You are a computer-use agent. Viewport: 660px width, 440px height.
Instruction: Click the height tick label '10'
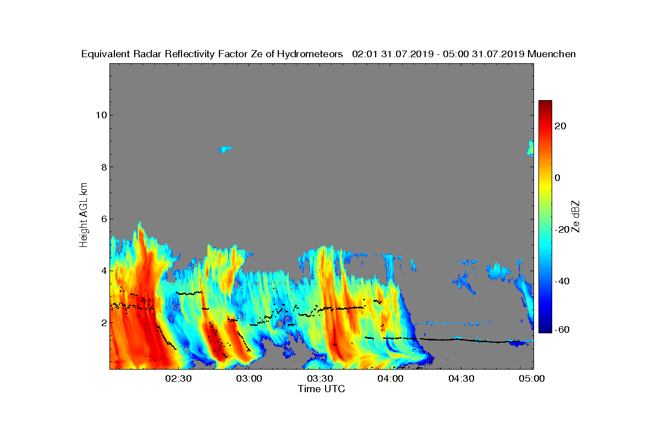pos(101,115)
